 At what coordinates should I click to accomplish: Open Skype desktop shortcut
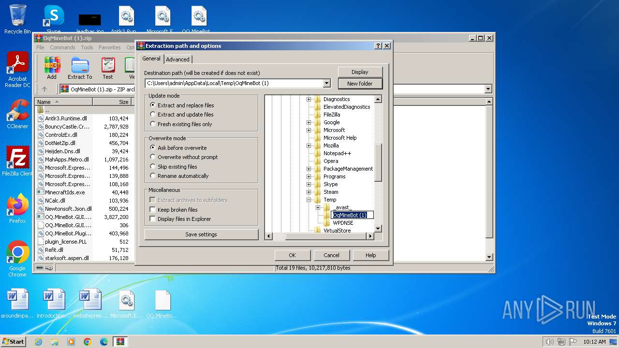click(53, 19)
